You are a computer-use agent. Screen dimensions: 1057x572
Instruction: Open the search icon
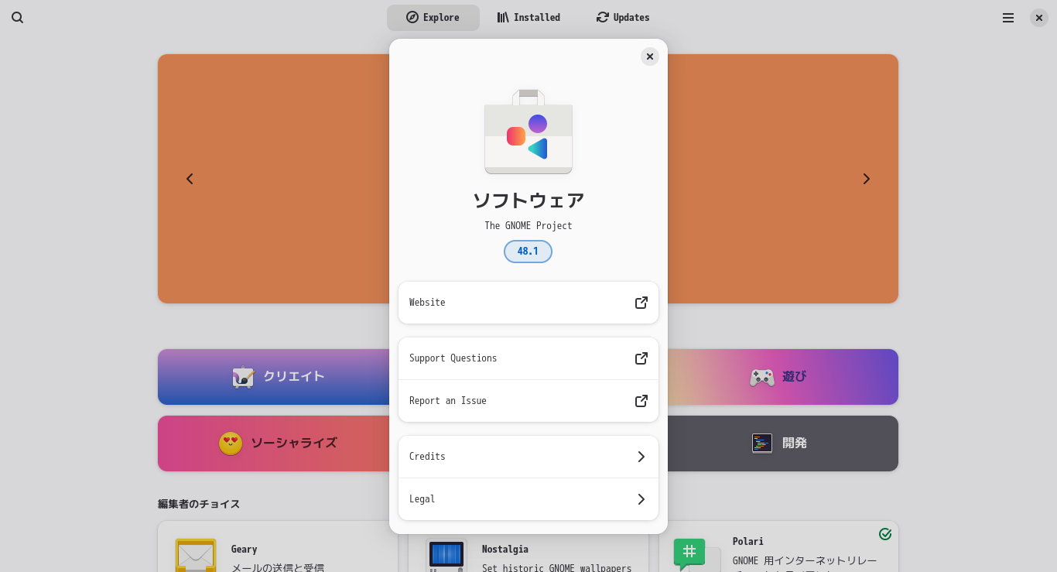pos(17,17)
